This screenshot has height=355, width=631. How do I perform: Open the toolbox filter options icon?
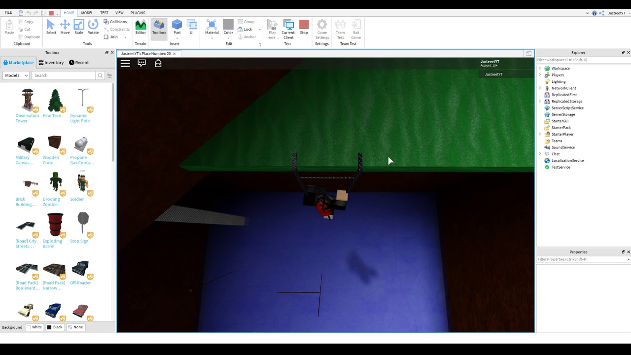tap(109, 75)
